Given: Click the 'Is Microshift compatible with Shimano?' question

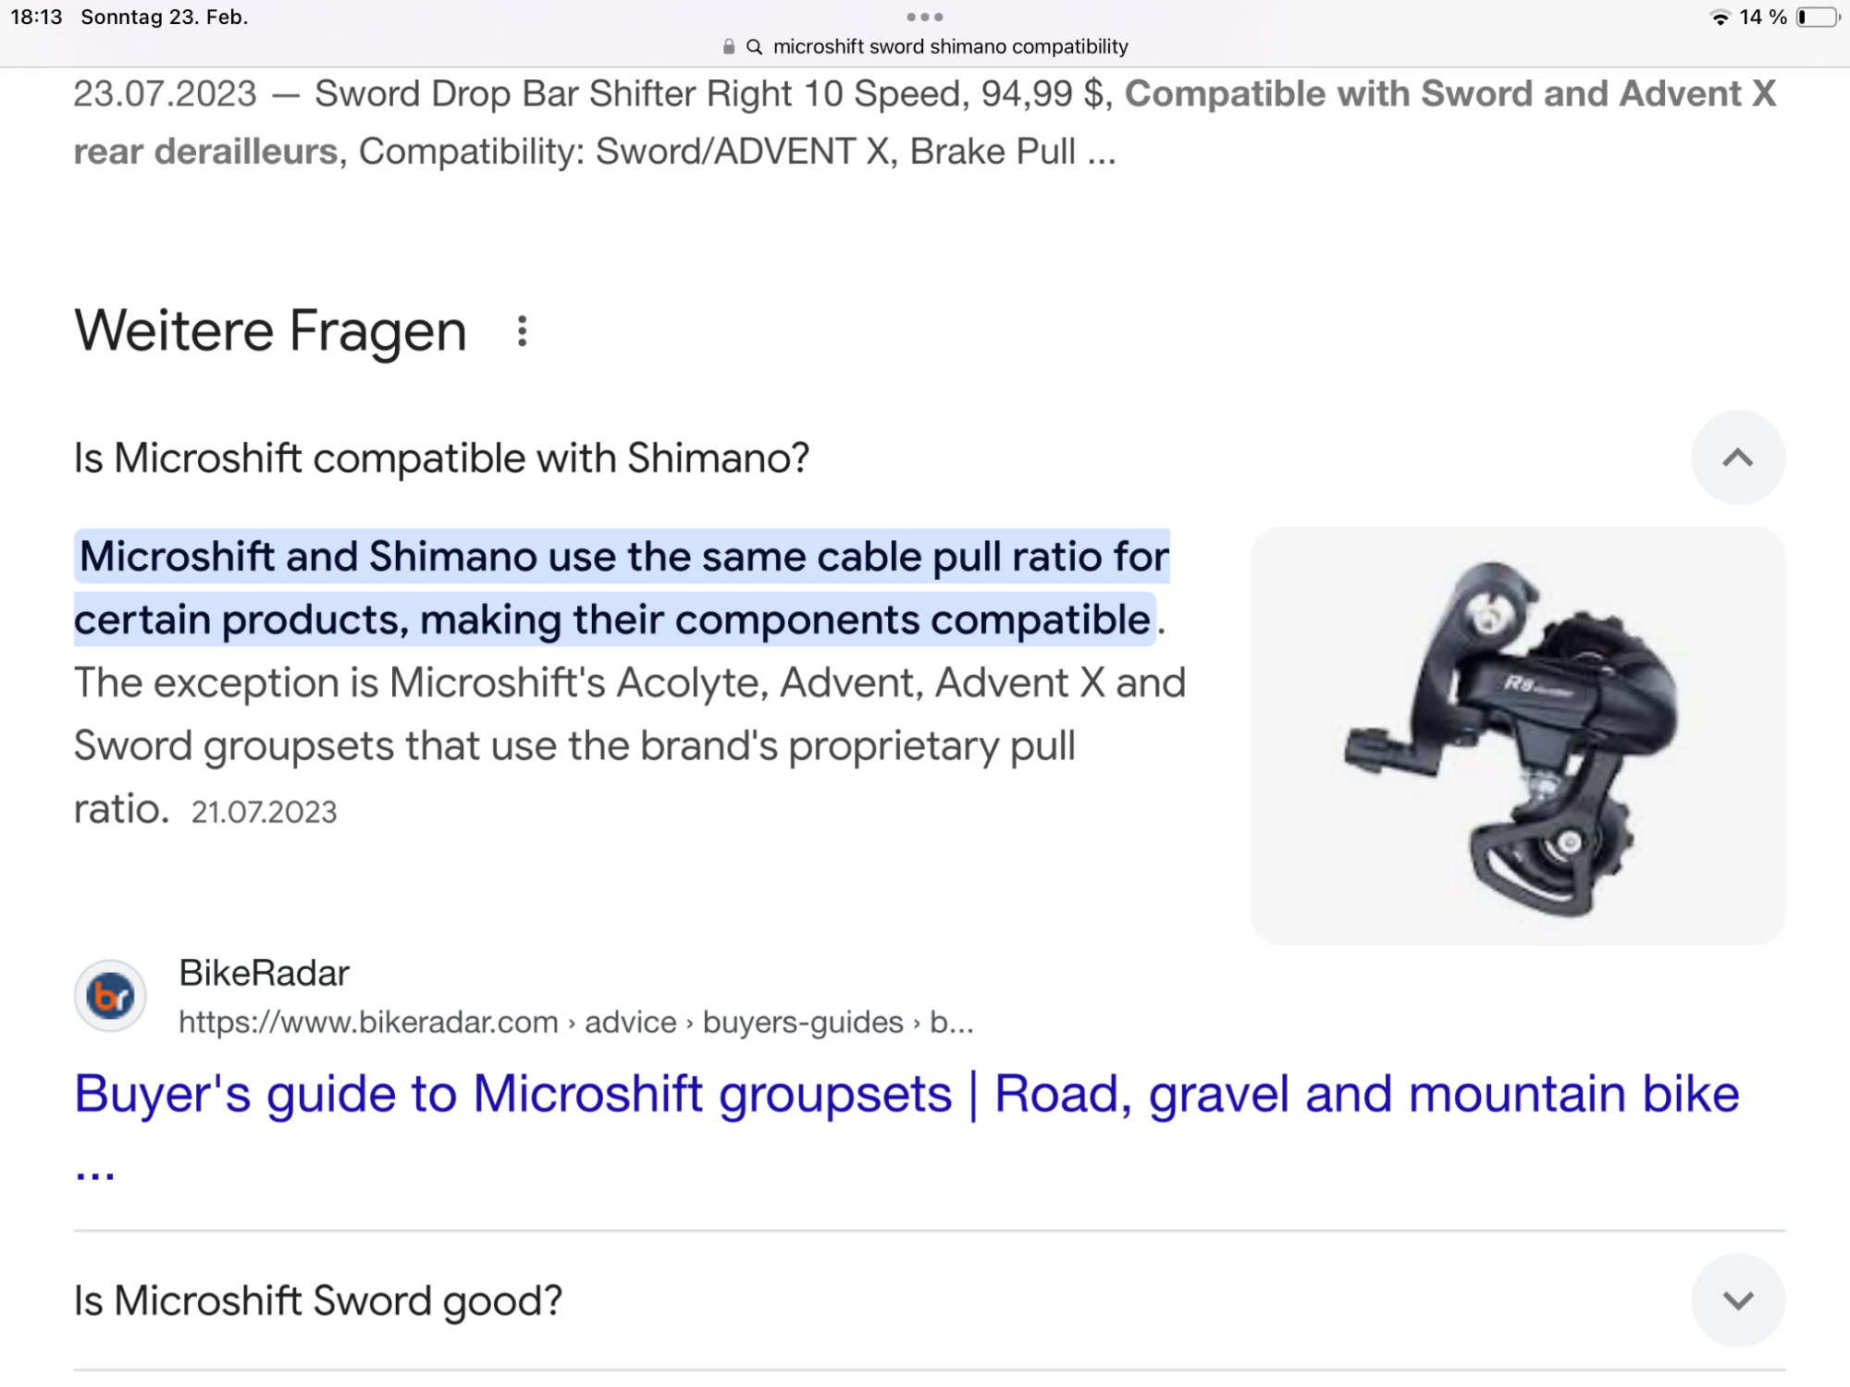Looking at the screenshot, I should coord(442,458).
